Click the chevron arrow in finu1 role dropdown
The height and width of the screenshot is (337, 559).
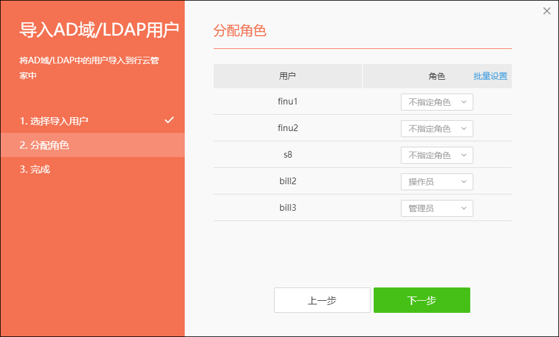[464, 102]
